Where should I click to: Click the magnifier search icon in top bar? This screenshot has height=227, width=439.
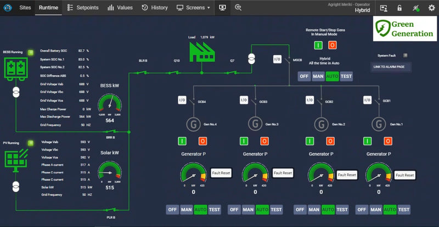(x=238, y=8)
